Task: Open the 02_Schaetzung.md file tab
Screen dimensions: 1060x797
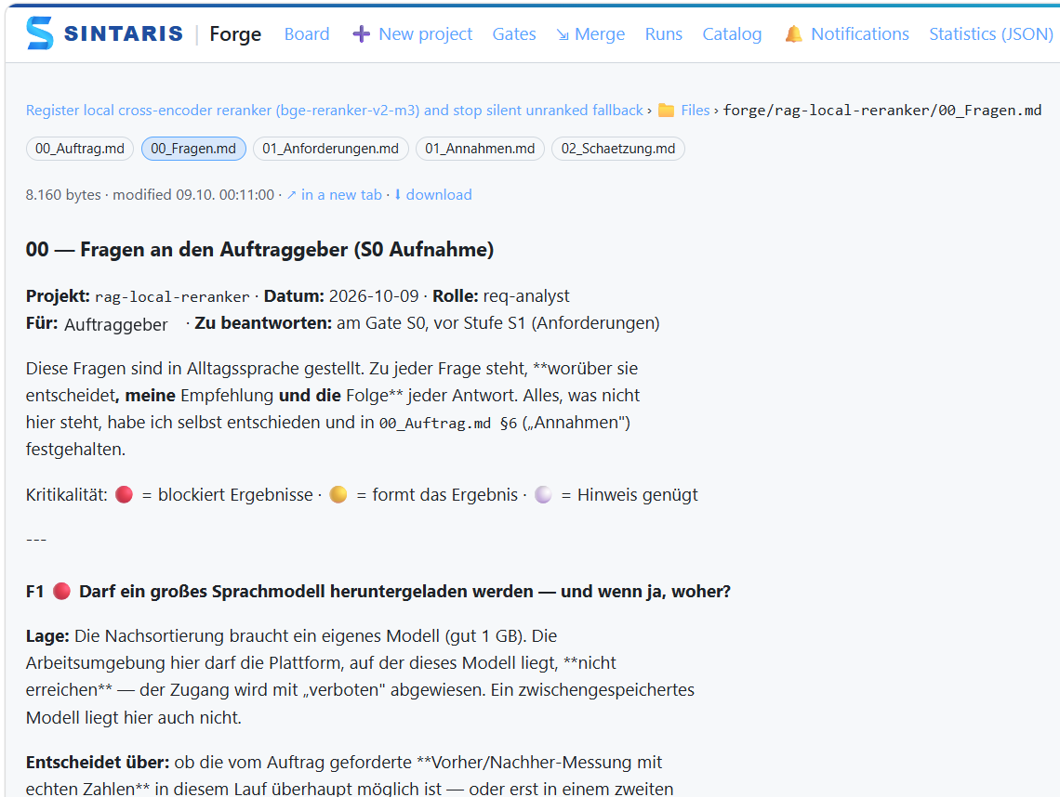Action: [618, 149]
